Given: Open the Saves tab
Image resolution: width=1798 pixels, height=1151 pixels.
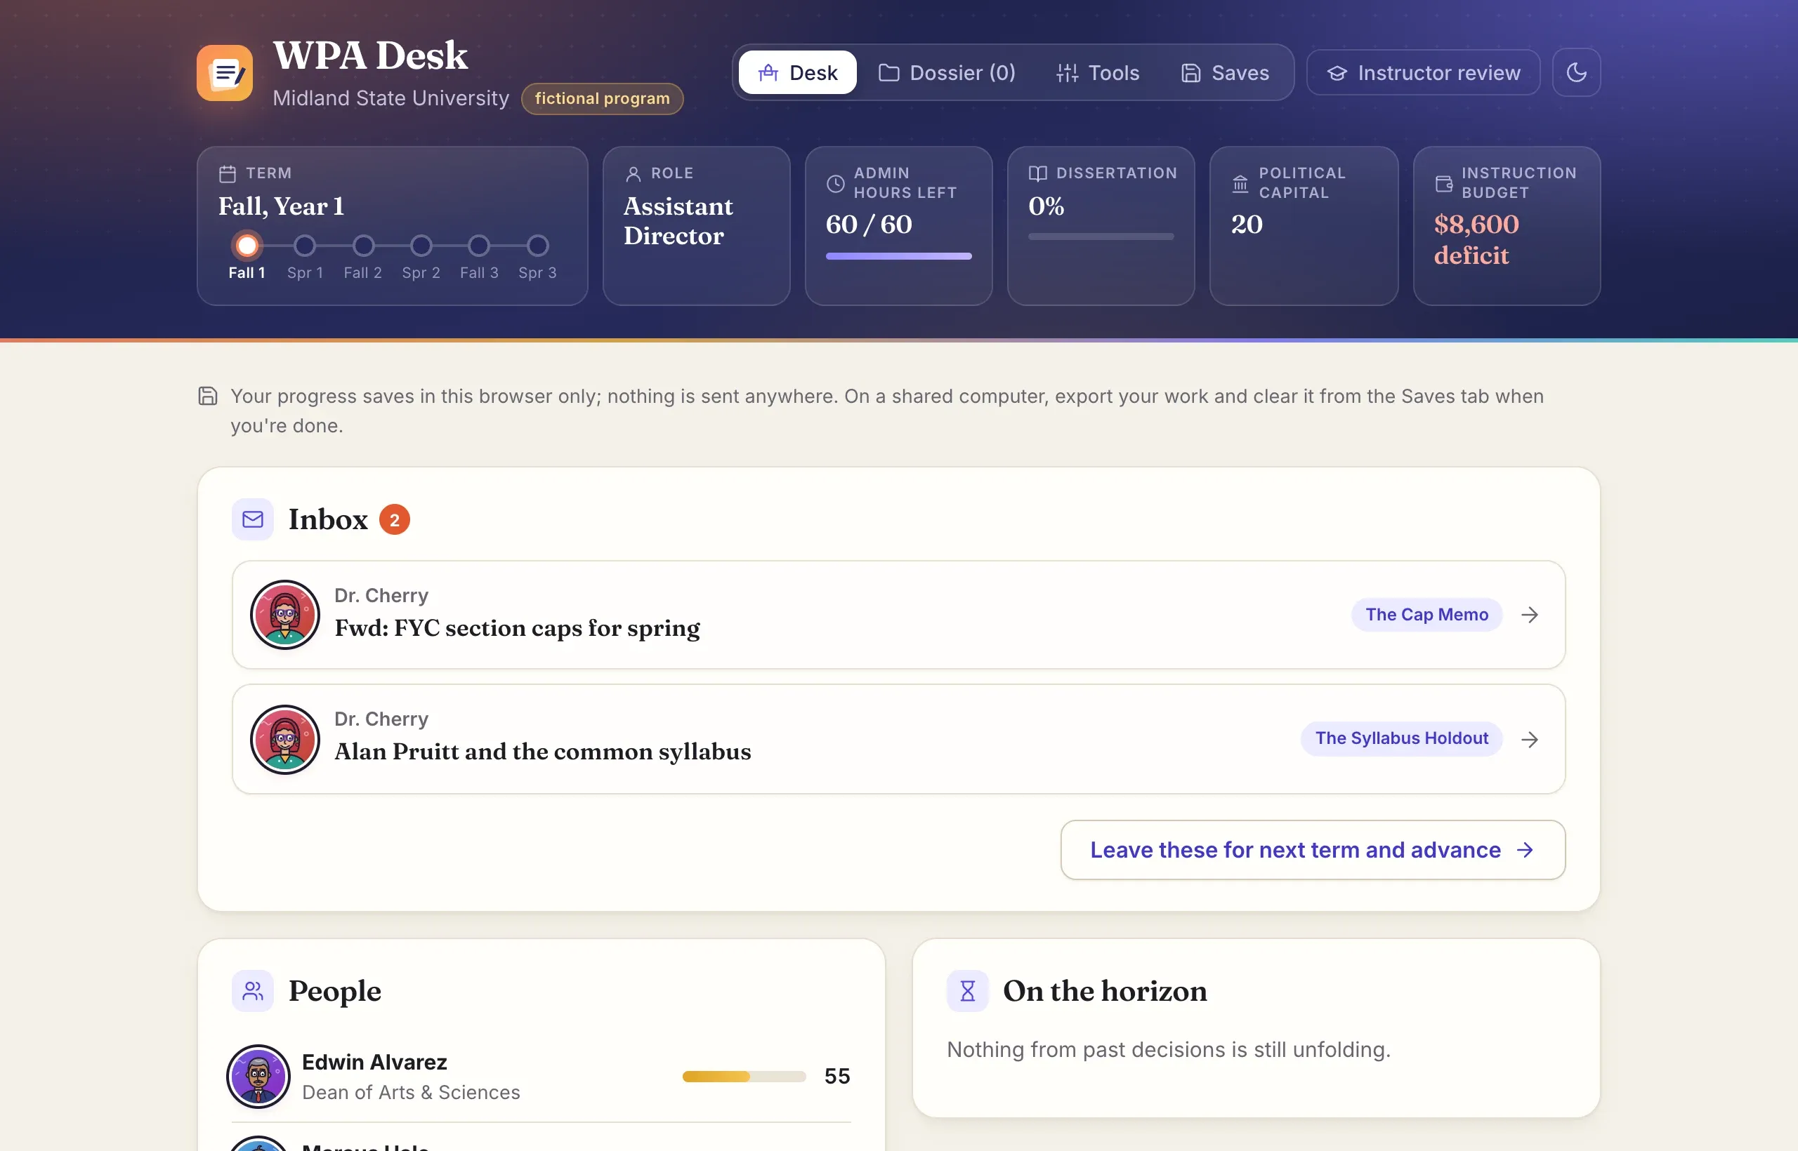Looking at the screenshot, I should pyautogui.click(x=1225, y=72).
